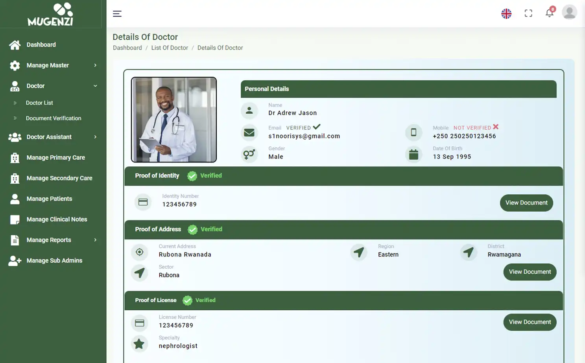Screen dimensions: 585x363
Task: Open the user profile avatar icon
Action: point(569,12)
